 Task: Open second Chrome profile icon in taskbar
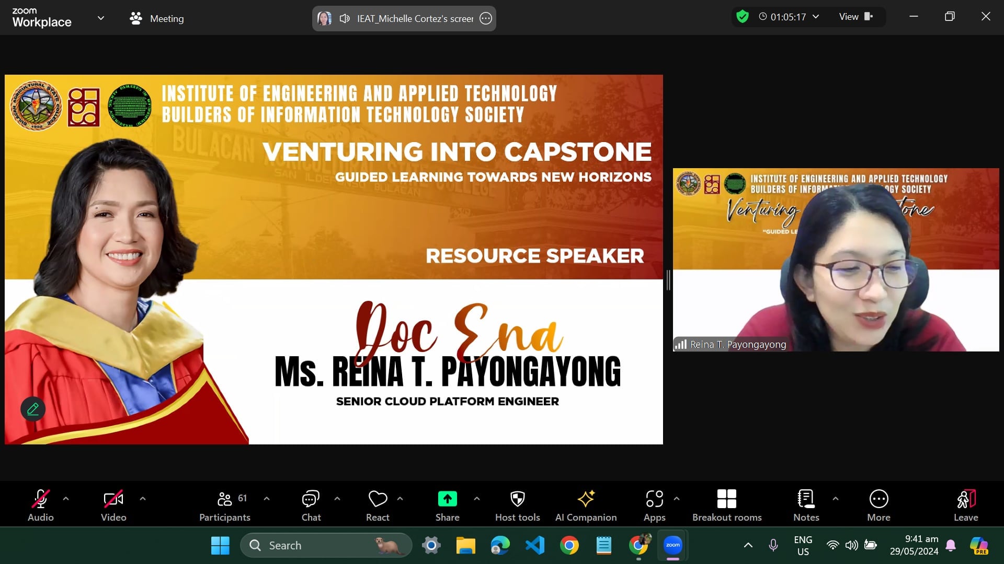click(x=639, y=545)
